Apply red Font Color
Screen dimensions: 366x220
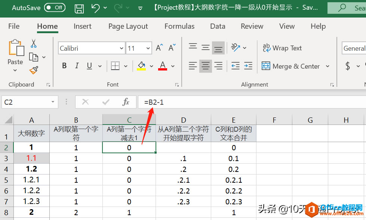coord(162,66)
